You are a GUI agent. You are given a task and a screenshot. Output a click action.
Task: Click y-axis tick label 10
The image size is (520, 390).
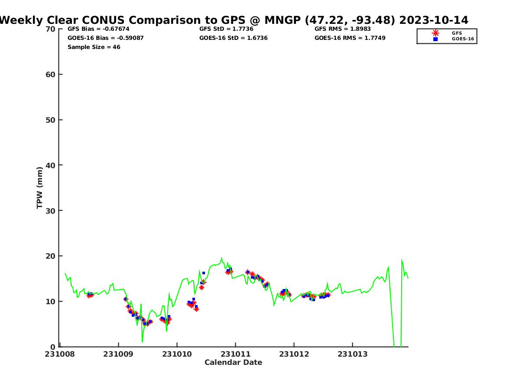coord(51,302)
